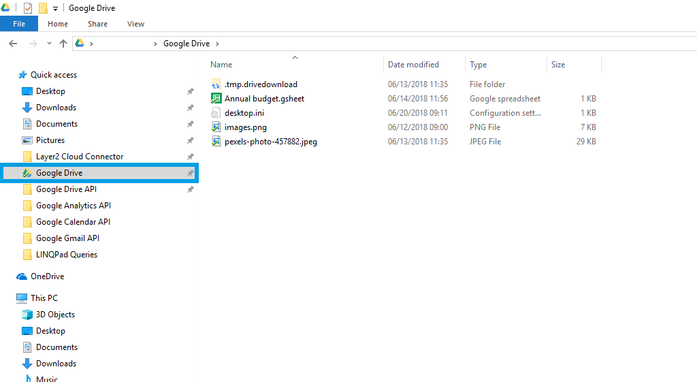Click the pin icon beside Desktop

coord(191,91)
